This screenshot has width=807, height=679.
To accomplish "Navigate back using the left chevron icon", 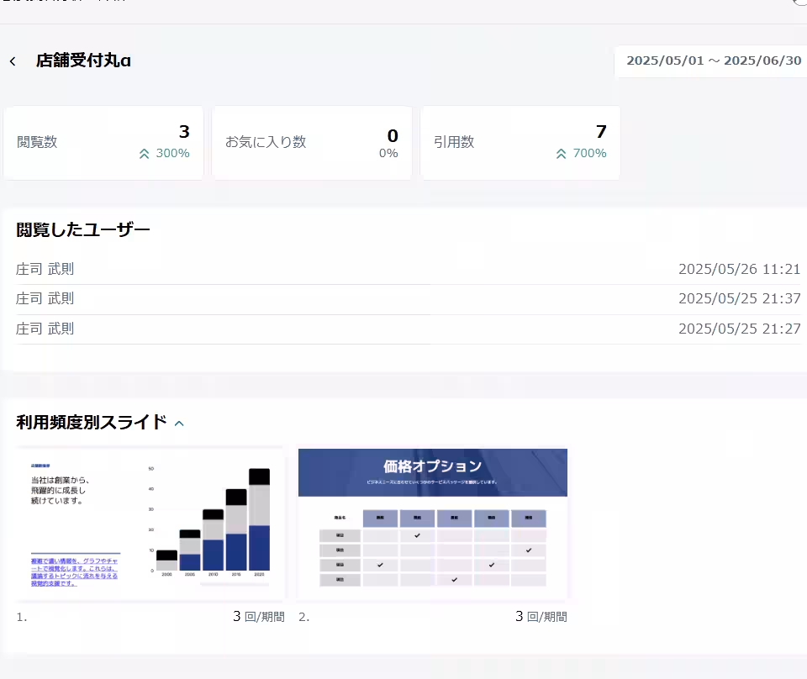I will [x=13, y=61].
